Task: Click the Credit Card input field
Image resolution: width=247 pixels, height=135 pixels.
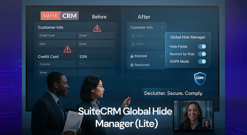Action: (57, 36)
